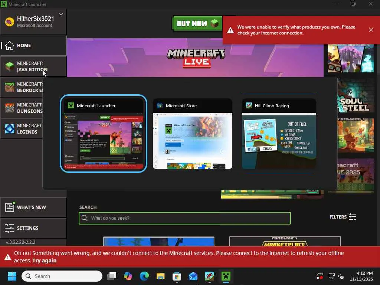Open the Minecraft Live 2025 promo thumbnail
Viewport: 380px width, 285px height.
(356, 176)
